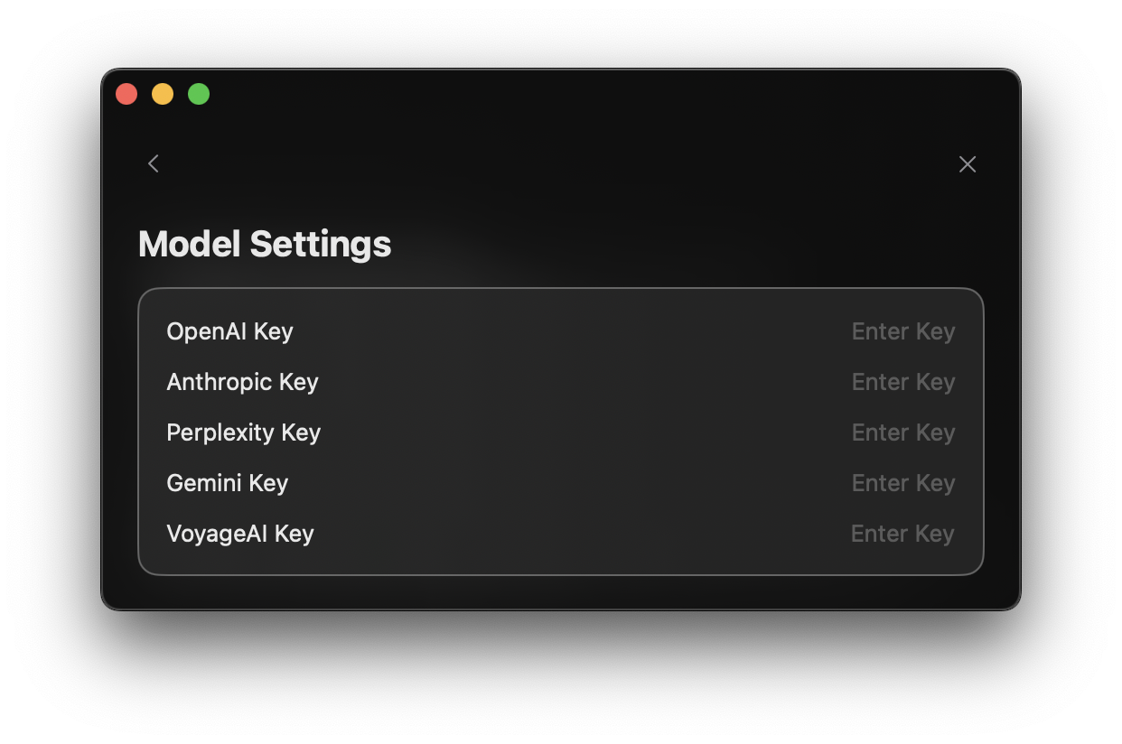Image resolution: width=1122 pixels, height=744 pixels.
Task: Click the close icon at top right
Action: [x=968, y=163]
